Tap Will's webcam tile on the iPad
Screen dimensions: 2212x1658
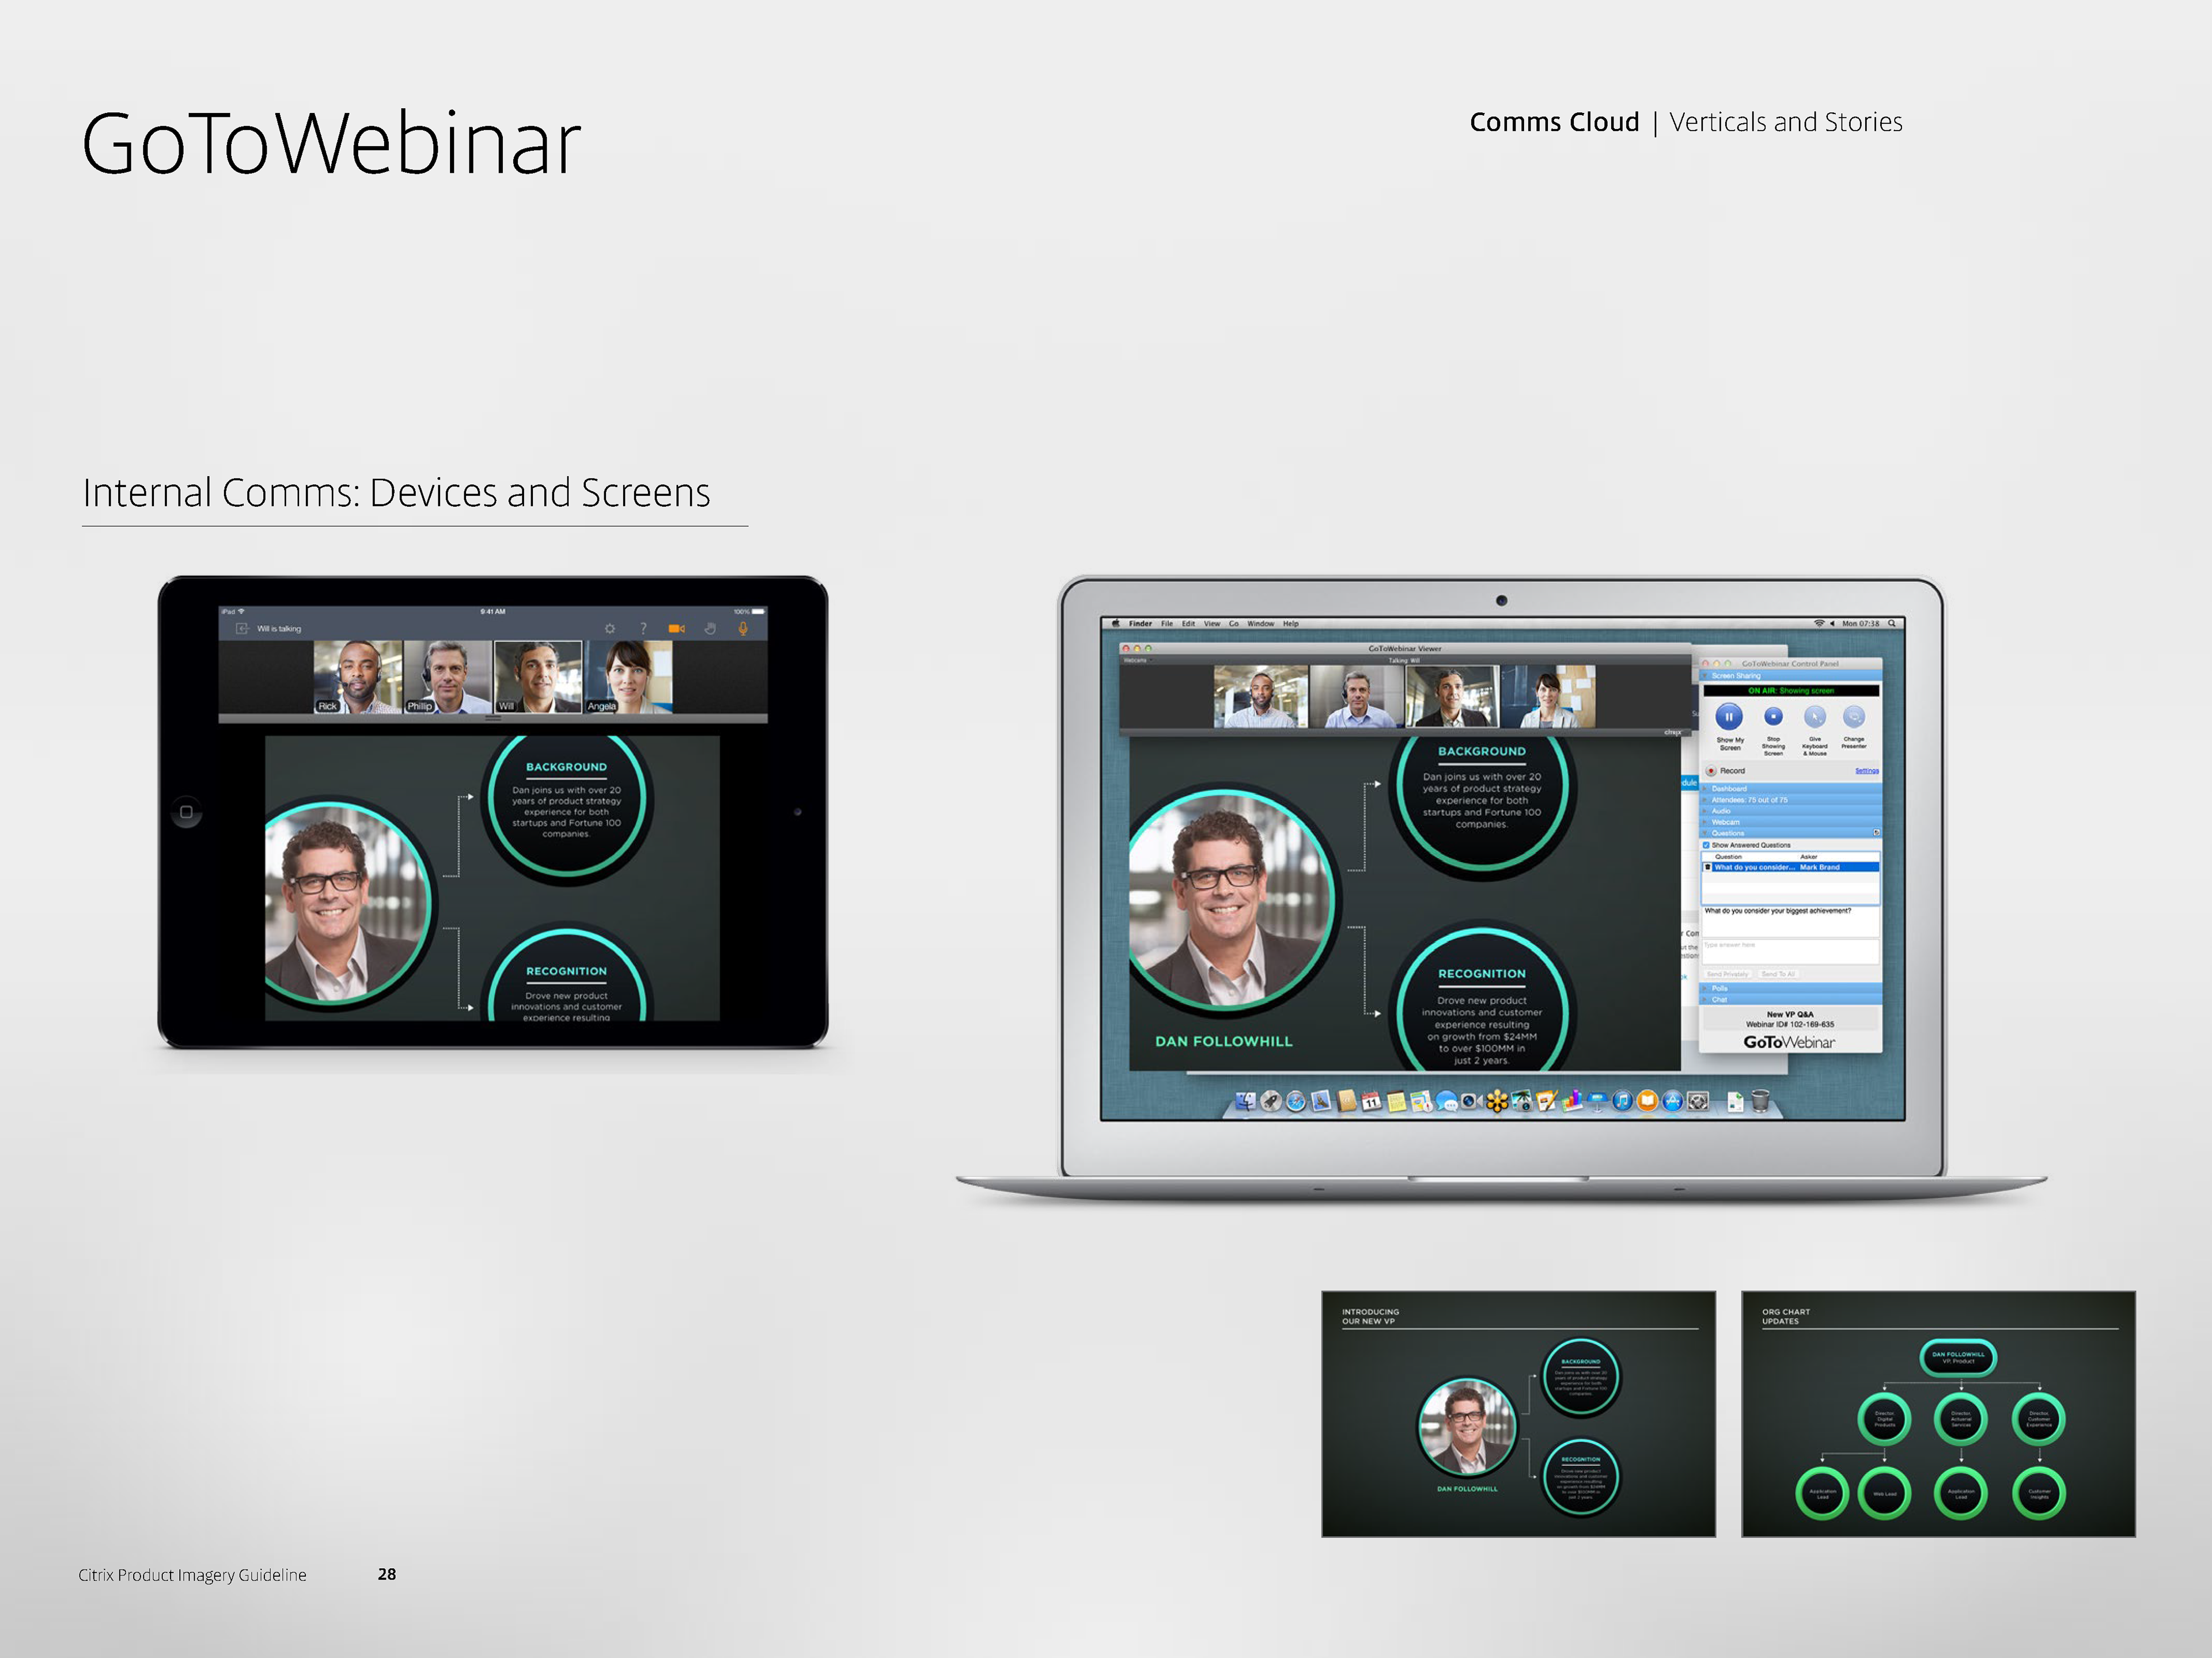pos(538,676)
